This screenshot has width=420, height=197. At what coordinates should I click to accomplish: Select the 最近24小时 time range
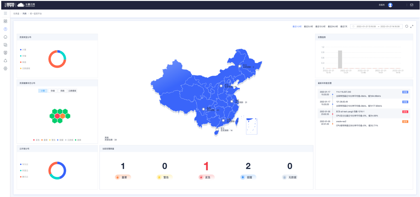click(x=332, y=26)
